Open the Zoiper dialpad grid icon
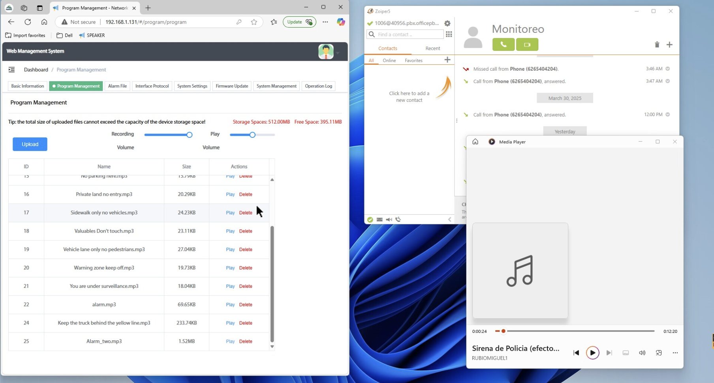The height and width of the screenshot is (383, 714). click(x=449, y=34)
